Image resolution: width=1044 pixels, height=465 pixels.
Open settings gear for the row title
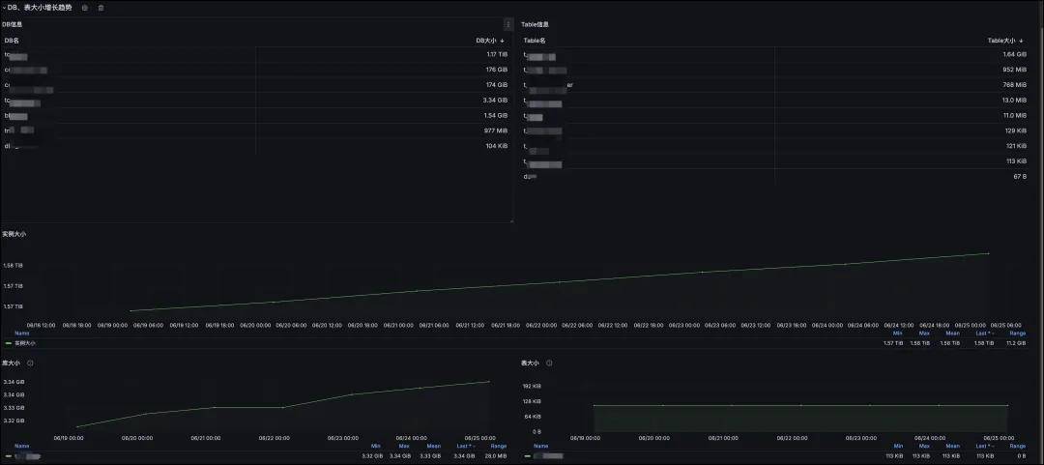84,8
